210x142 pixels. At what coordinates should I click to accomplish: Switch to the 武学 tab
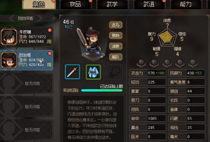[112, 4]
